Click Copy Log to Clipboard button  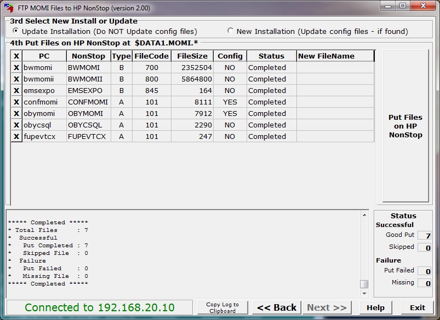222,307
